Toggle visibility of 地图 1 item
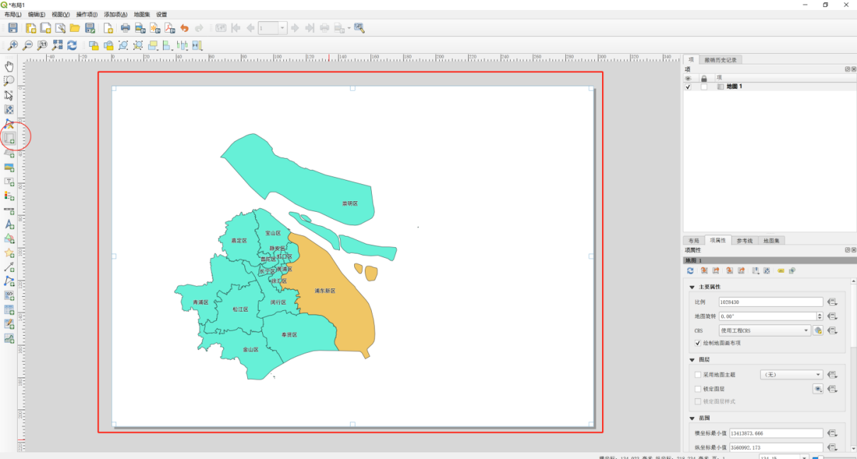This screenshot has height=459, width=857. click(x=688, y=86)
